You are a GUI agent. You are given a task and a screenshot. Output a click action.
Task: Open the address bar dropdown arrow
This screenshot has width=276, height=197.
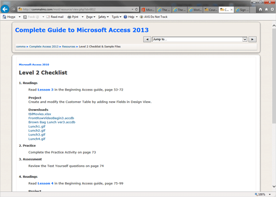pyautogui.click(x=132, y=10)
